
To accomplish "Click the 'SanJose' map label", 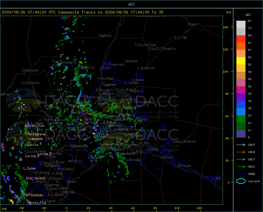I will tap(131, 61).
